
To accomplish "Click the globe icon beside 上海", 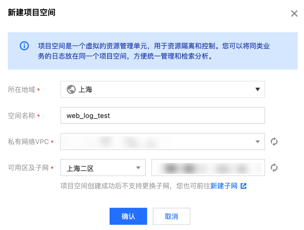I will tap(71, 89).
